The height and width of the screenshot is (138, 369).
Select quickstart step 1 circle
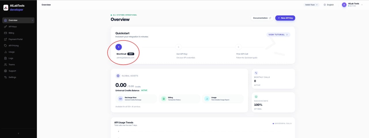[118, 47]
